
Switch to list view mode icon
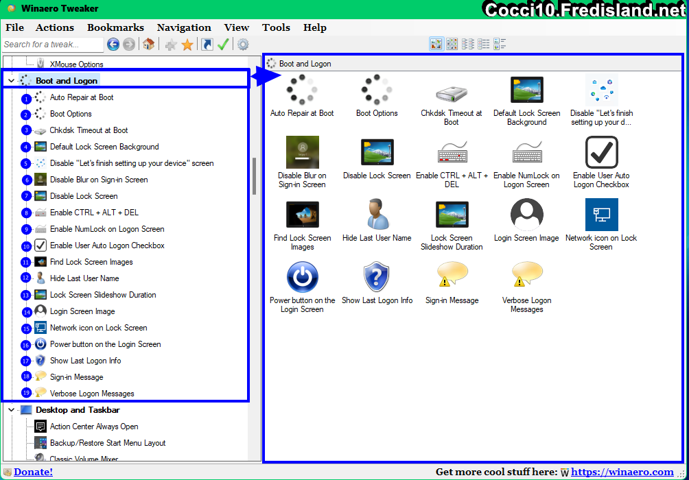click(483, 44)
